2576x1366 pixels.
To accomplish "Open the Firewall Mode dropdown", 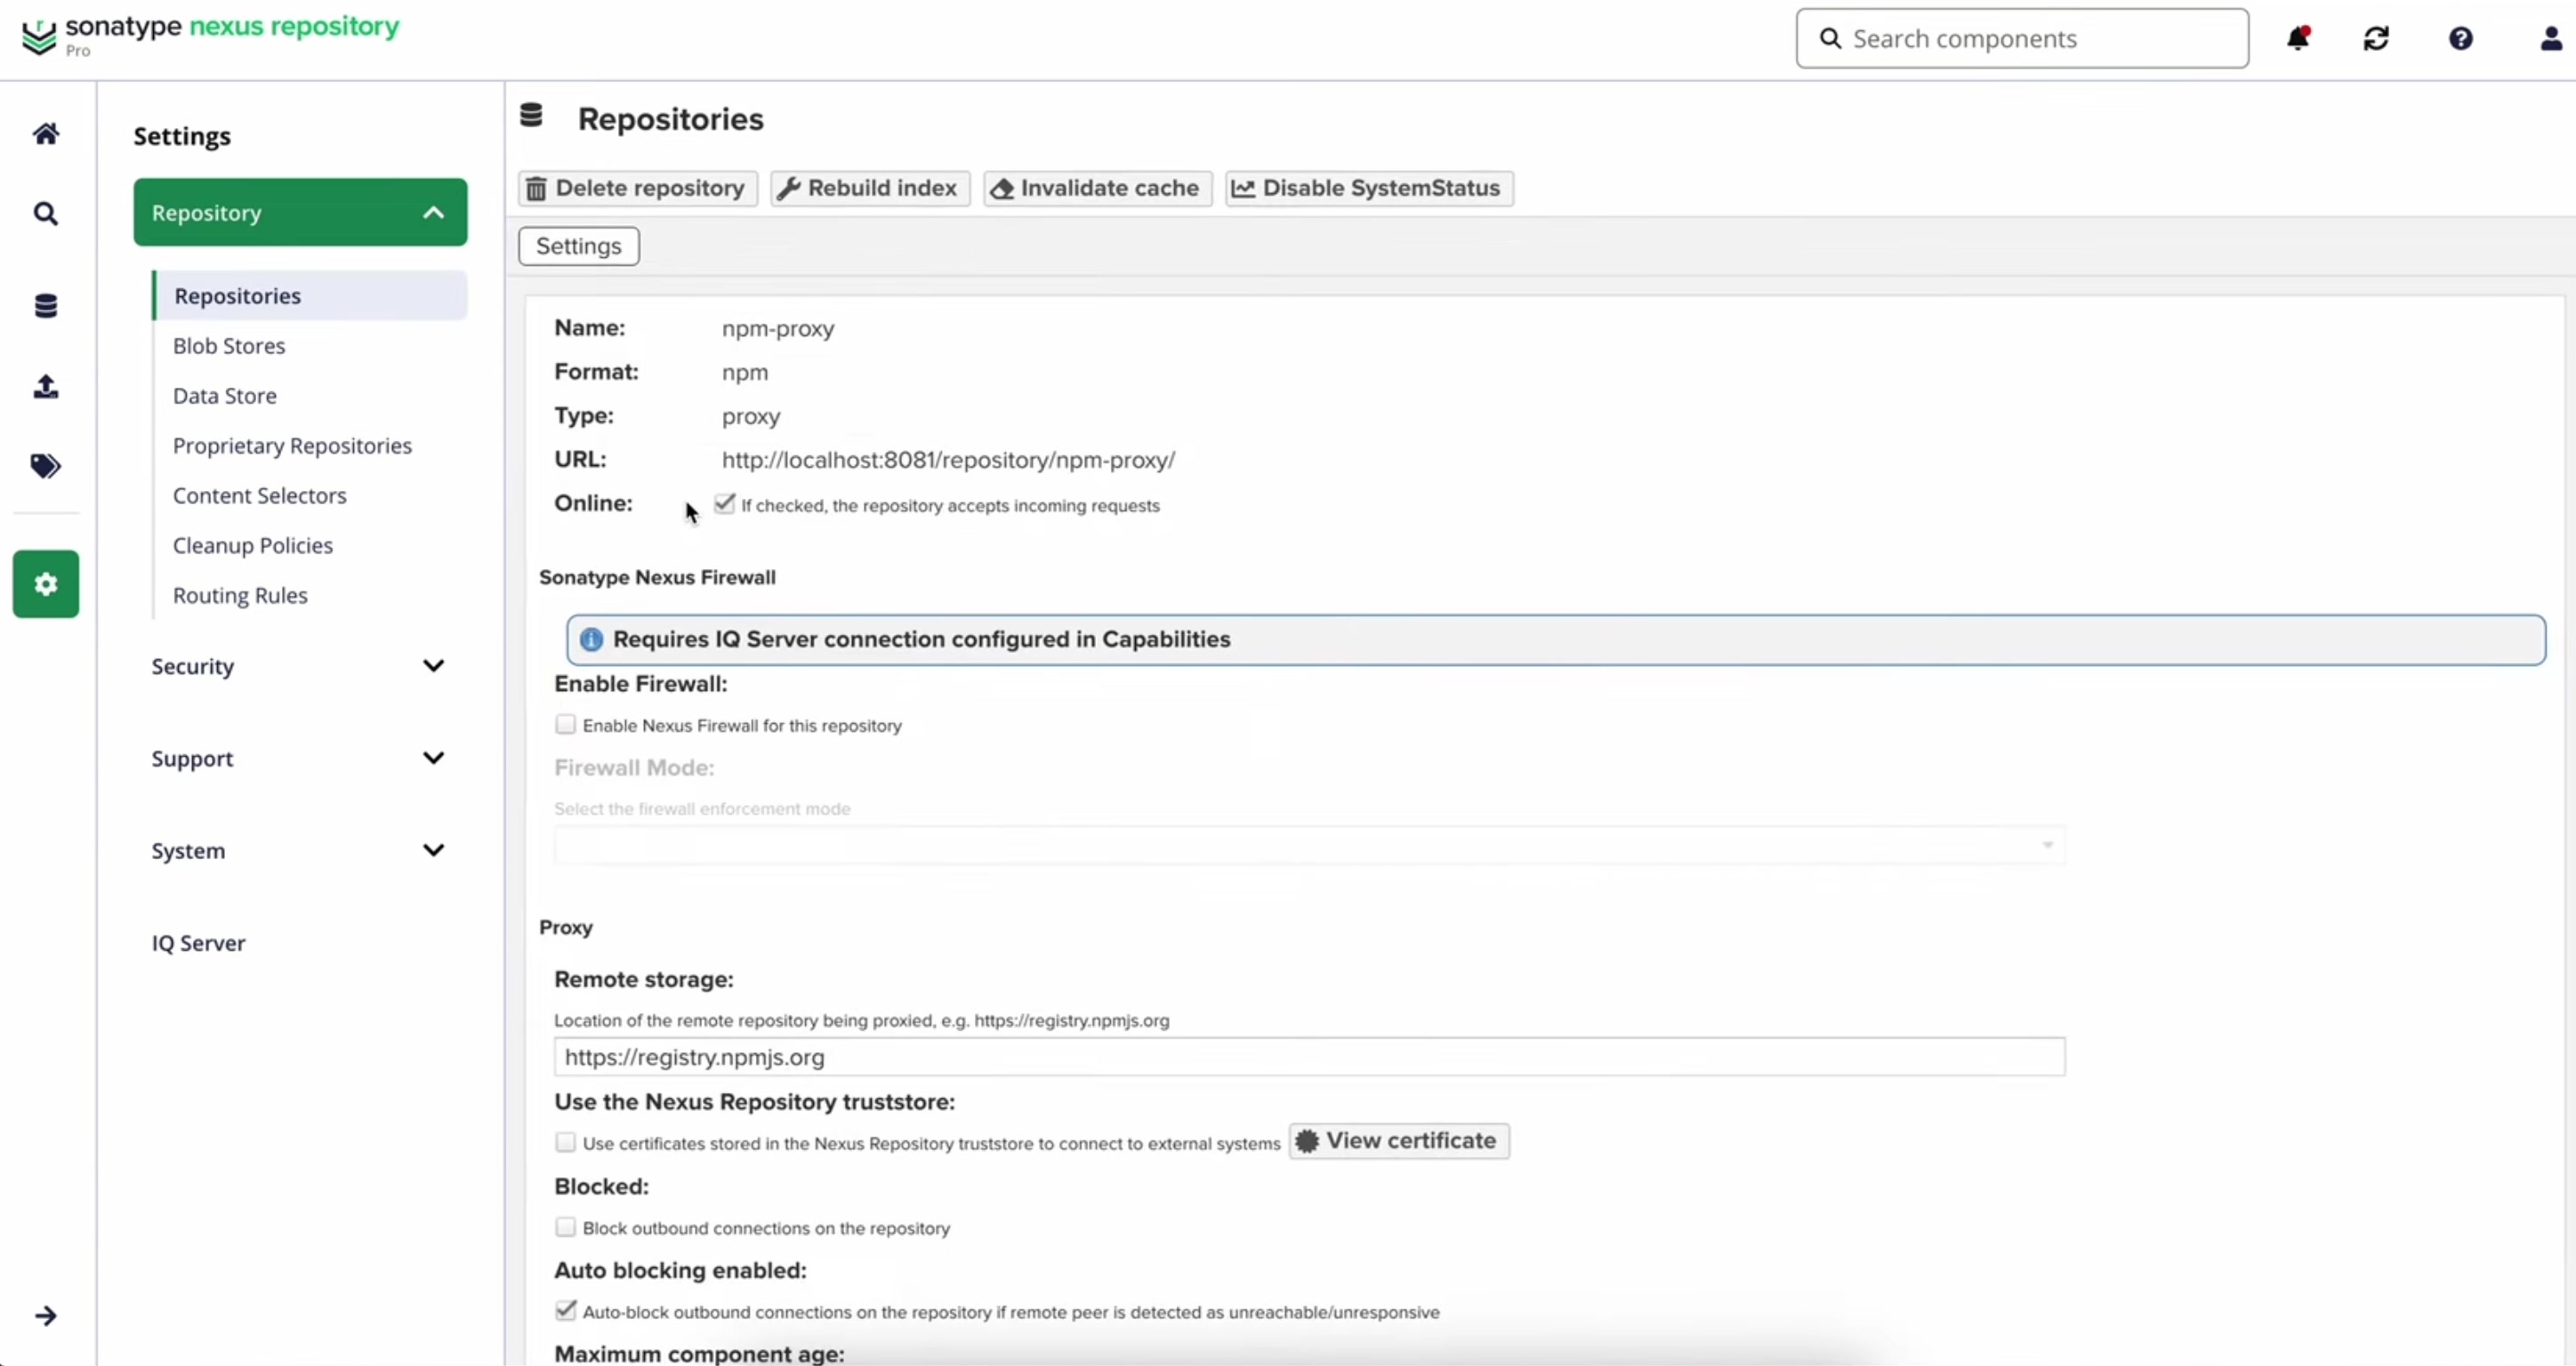I will (x=1310, y=846).
